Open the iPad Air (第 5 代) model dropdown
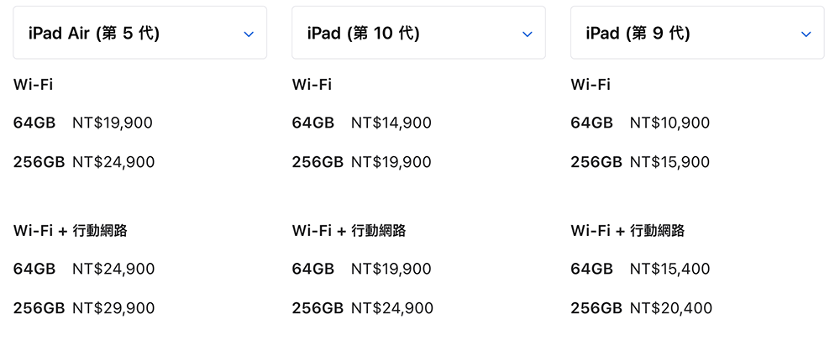The width and height of the screenshot is (840, 351). tap(139, 34)
